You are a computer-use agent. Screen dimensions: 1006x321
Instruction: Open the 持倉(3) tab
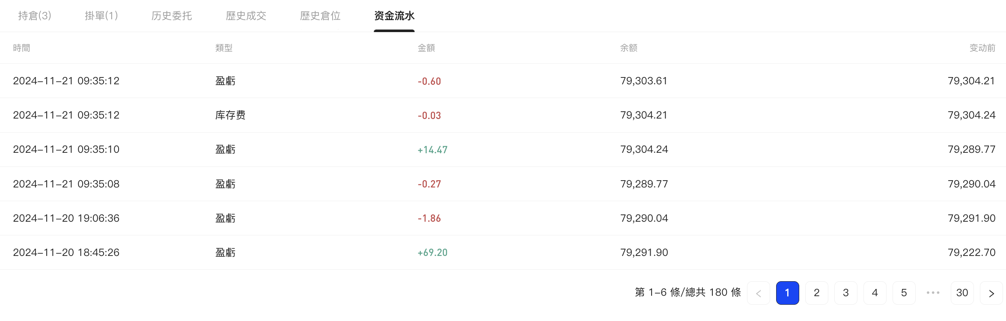(35, 16)
